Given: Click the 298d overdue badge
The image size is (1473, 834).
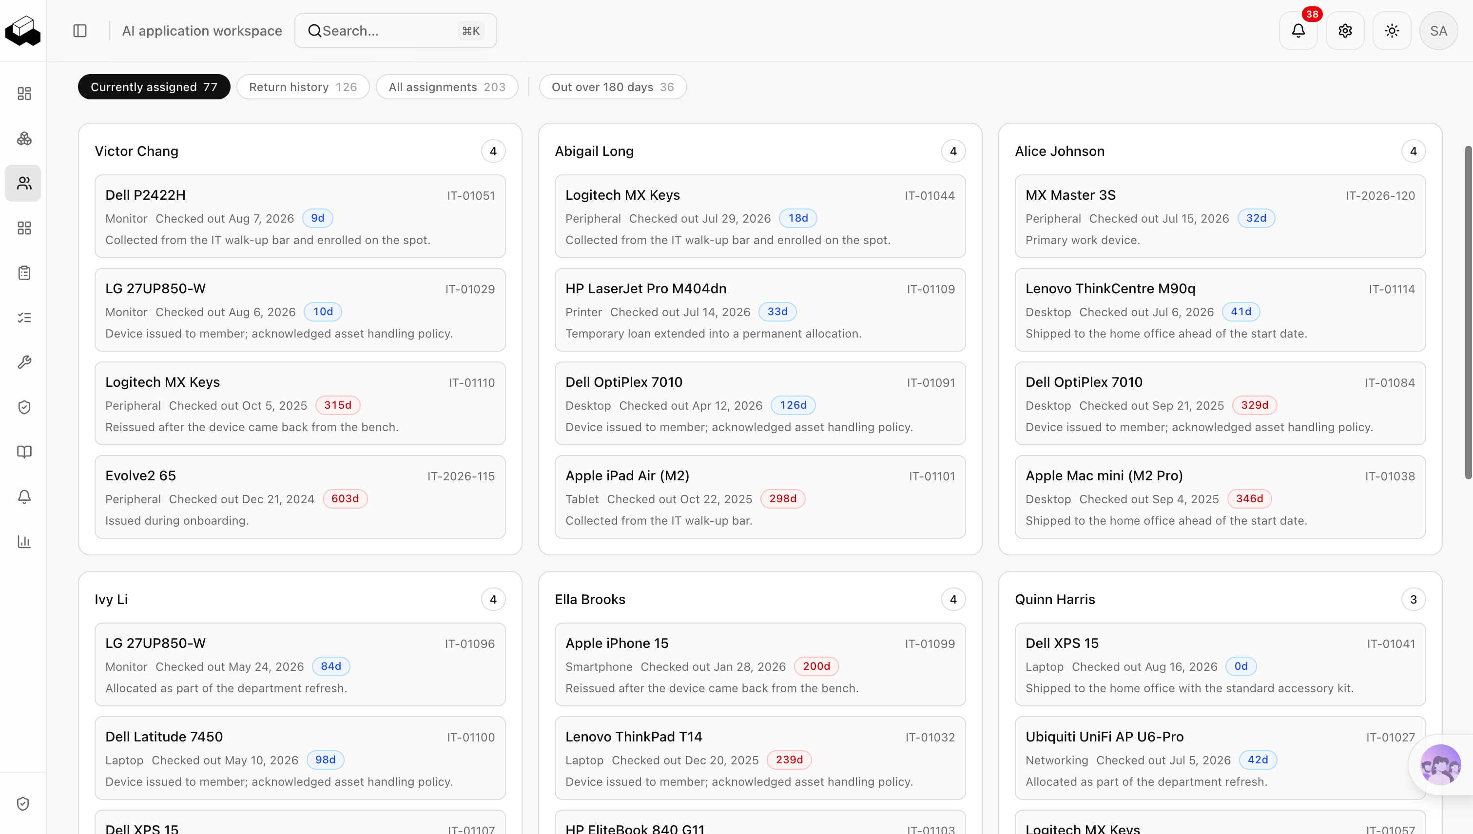Looking at the screenshot, I should pyautogui.click(x=783, y=499).
